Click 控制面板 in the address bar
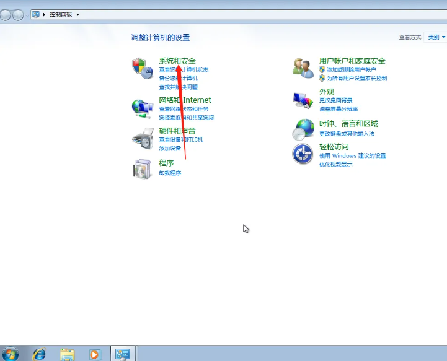 pyautogui.click(x=61, y=14)
